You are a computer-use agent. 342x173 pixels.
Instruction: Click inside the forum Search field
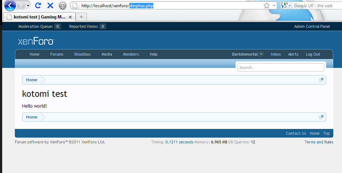280,68
